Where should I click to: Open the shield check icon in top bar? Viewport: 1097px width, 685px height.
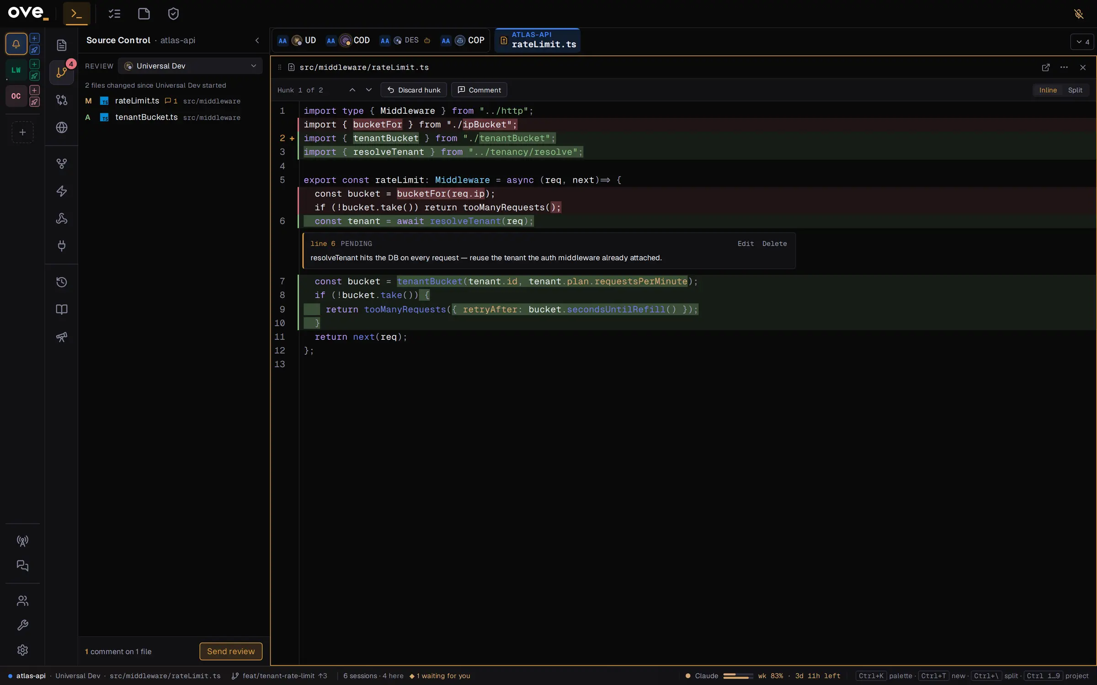[173, 14]
